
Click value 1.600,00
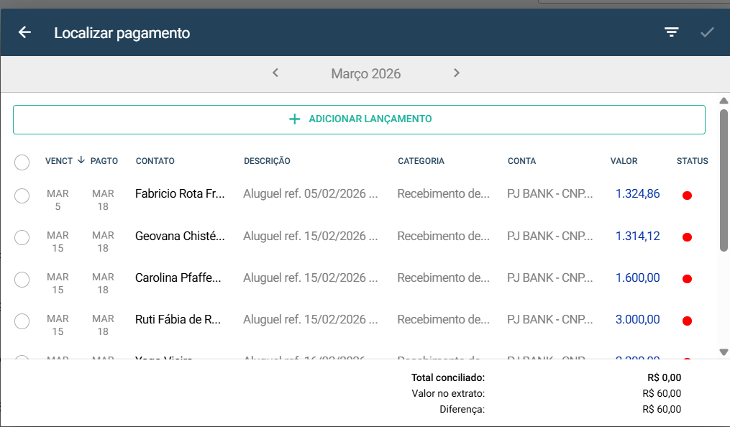point(637,277)
